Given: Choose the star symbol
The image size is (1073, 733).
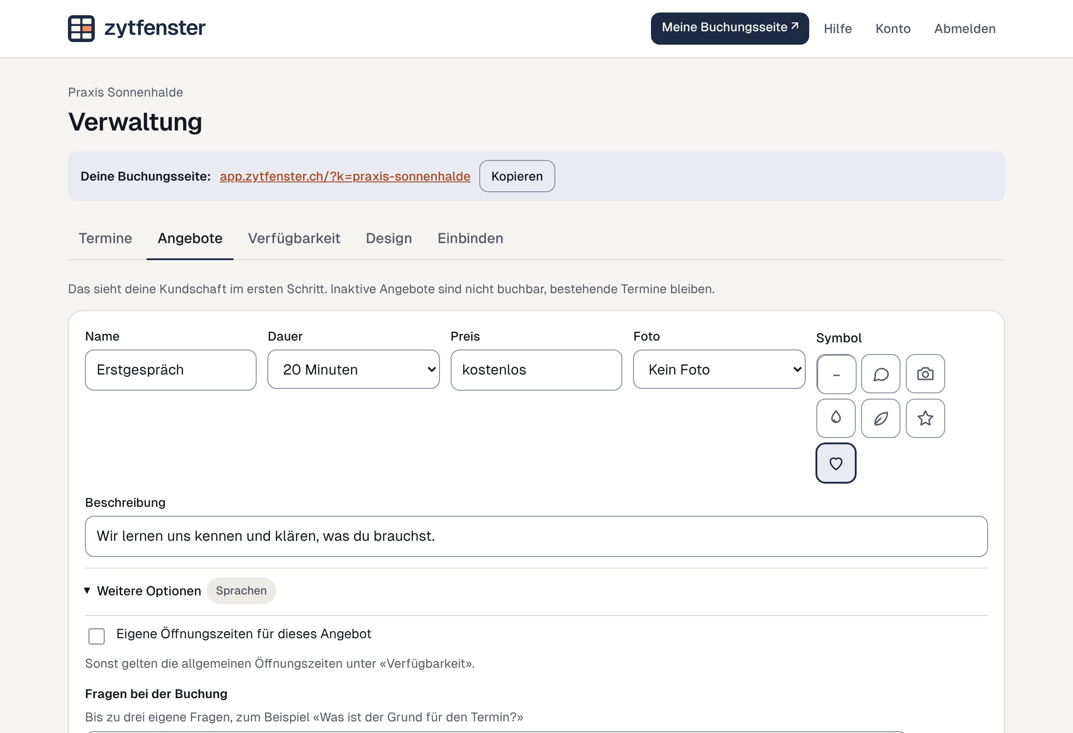Looking at the screenshot, I should [925, 418].
